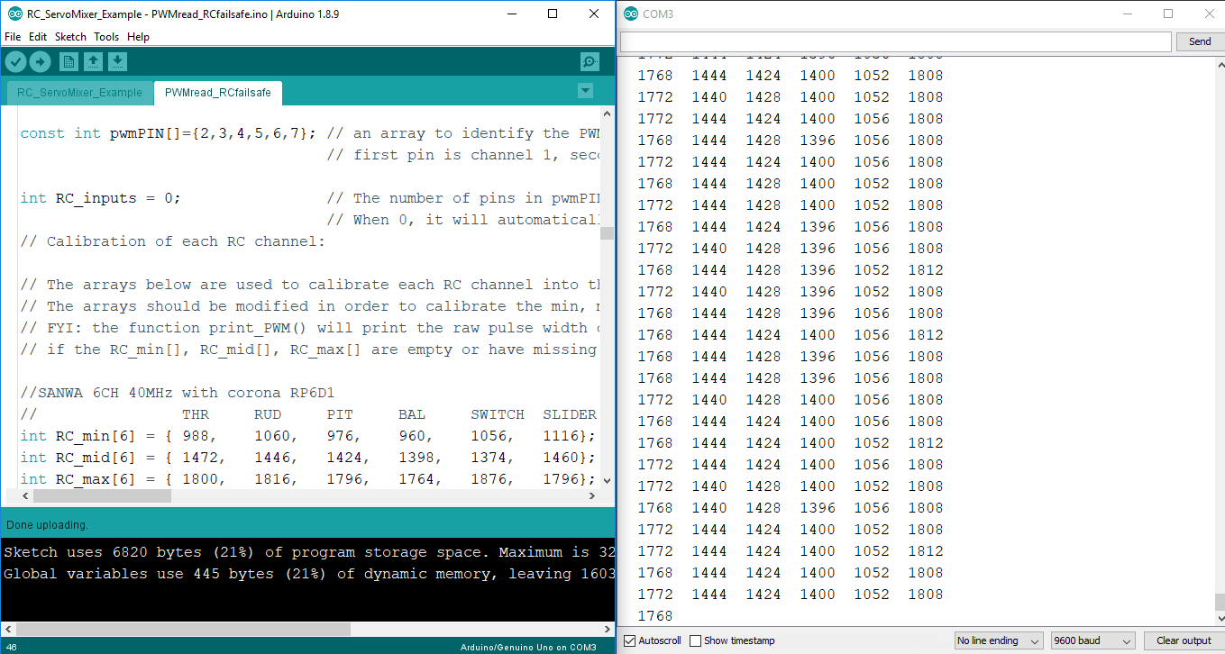Create a new sketch via toolbar icon
1225x654 pixels.
(69, 61)
